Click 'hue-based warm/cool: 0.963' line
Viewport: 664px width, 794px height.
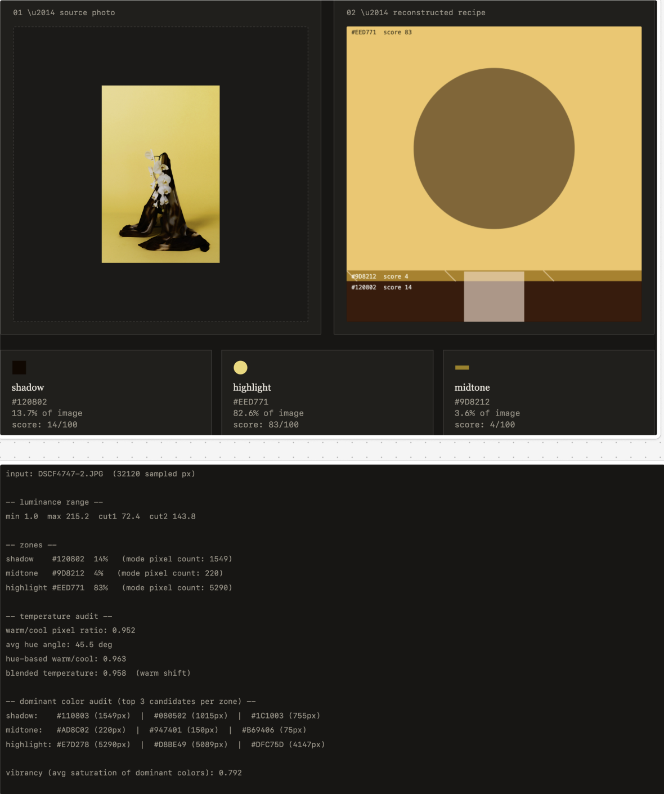pos(66,659)
